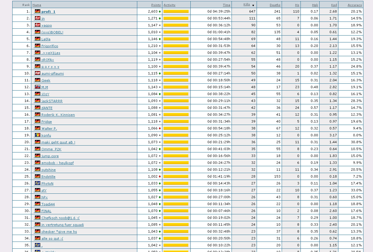Open player profile for Frigorifico
This screenshot has width=373, height=252.
coord(50,46)
